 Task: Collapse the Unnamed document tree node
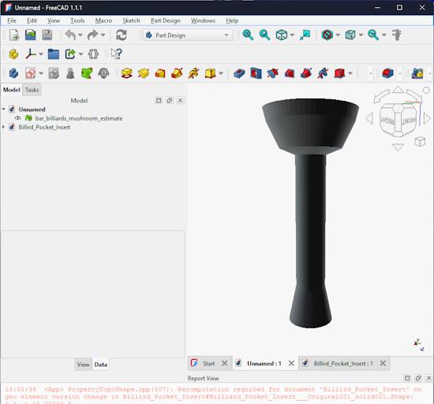4,110
